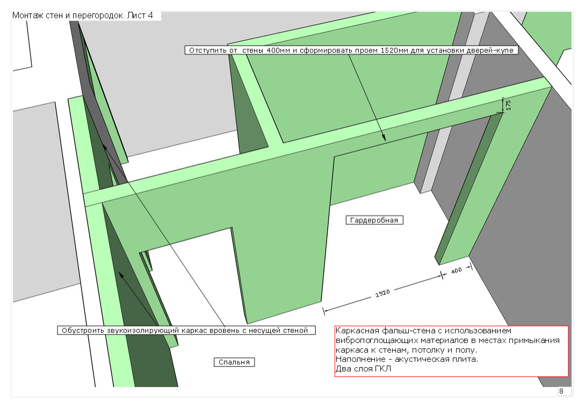Click the 400 dimension text
This screenshot has width=585, height=408.
click(456, 271)
